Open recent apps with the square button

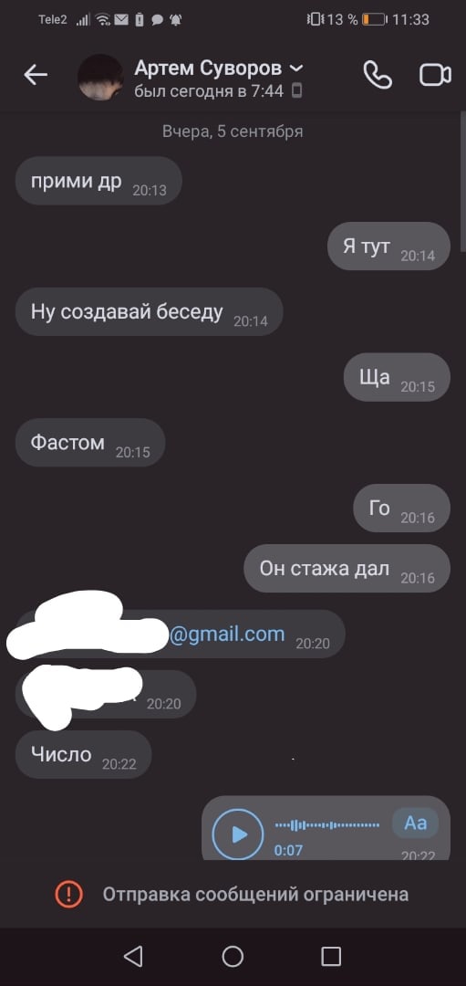331,956
